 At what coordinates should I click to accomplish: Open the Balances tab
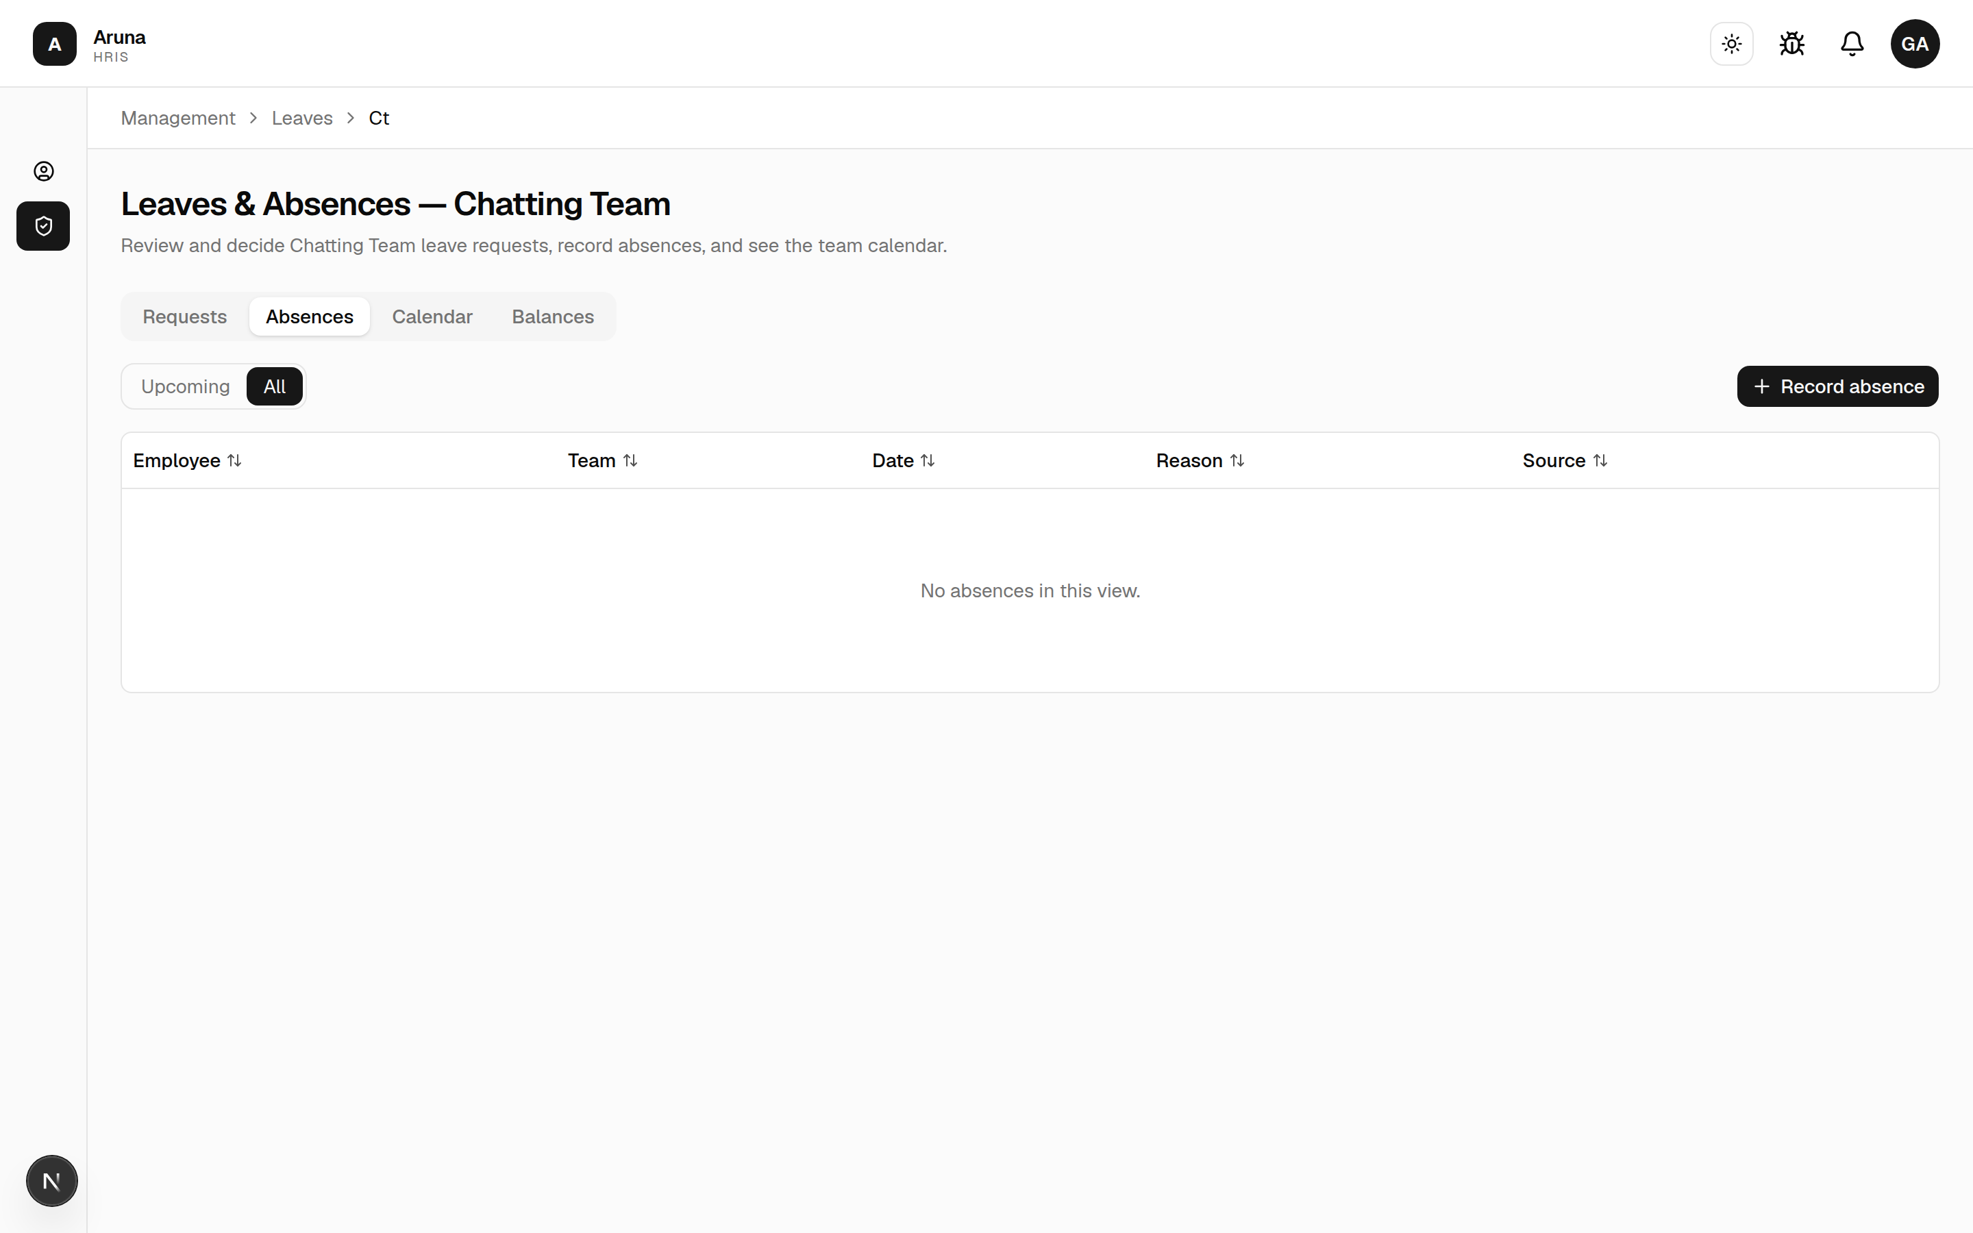(553, 316)
